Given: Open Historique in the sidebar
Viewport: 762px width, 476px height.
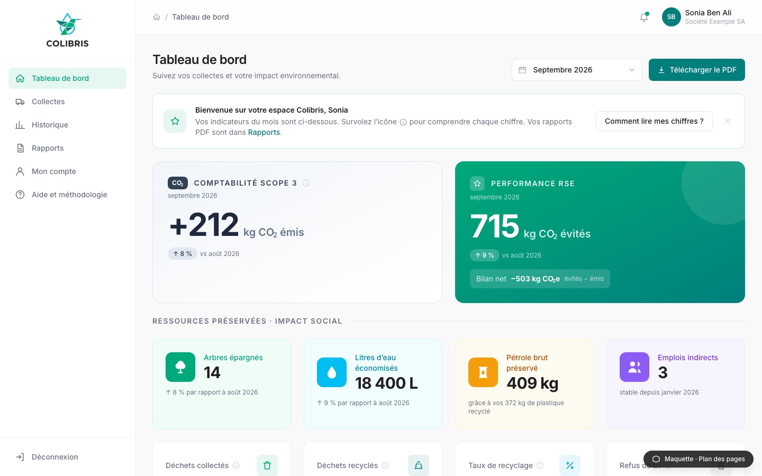Looking at the screenshot, I should (x=67, y=125).
